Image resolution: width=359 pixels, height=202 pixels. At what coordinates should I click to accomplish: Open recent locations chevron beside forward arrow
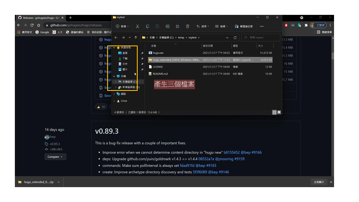click(130, 38)
